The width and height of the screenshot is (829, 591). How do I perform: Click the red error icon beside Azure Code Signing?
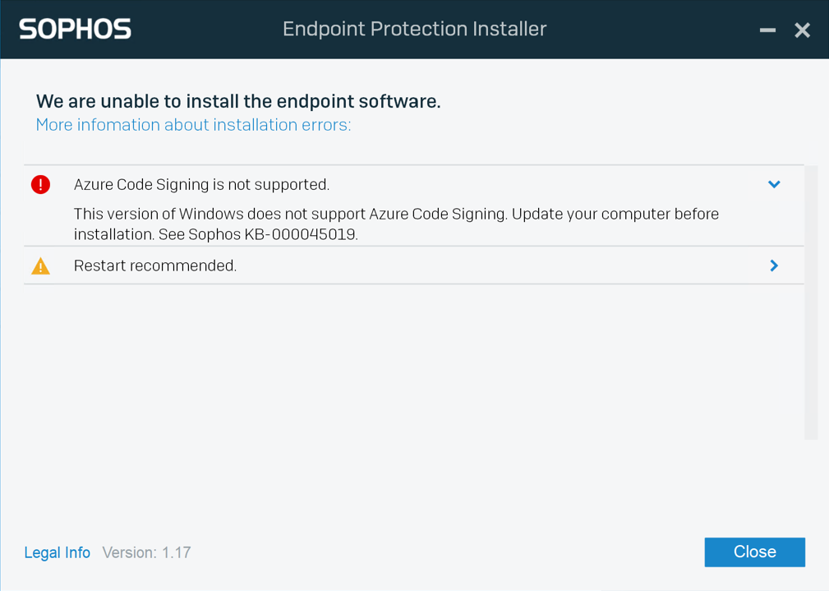(40, 184)
